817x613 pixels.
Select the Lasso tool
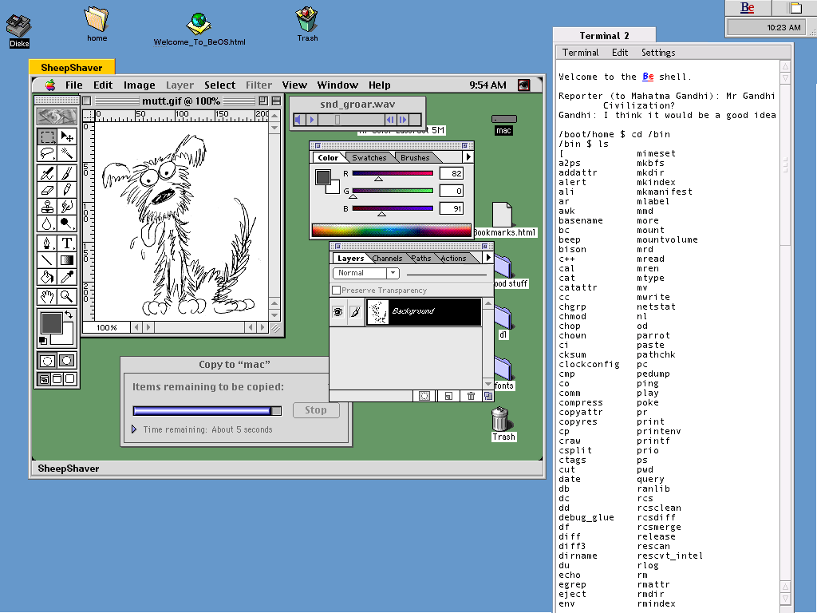pyautogui.click(x=47, y=154)
